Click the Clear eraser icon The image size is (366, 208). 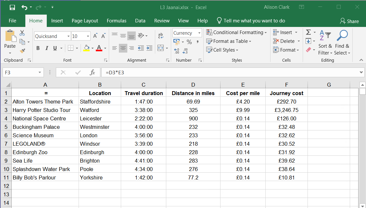coord(308,50)
